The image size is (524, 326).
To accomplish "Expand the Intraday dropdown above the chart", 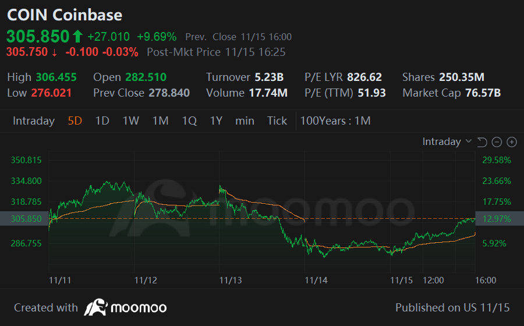I will (x=447, y=141).
